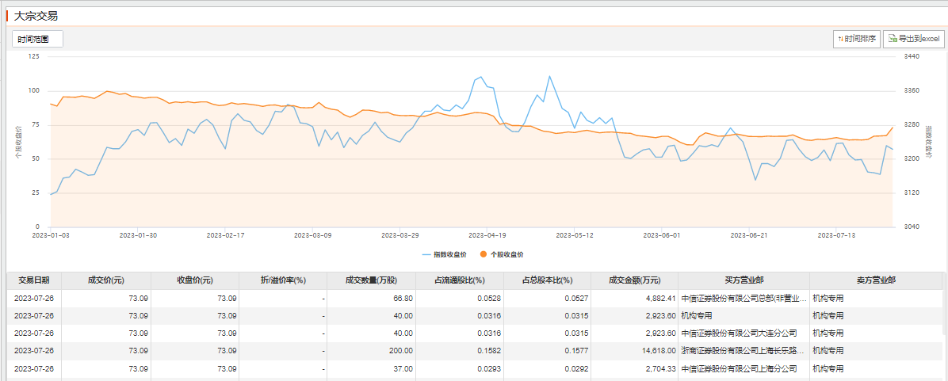Click buyer 中信证券股份有限公司上海分公司 cell

(x=743, y=368)
